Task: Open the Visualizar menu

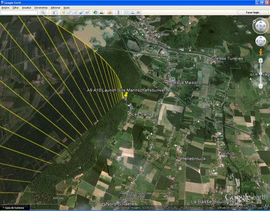Action: click(x=26, y=8)
